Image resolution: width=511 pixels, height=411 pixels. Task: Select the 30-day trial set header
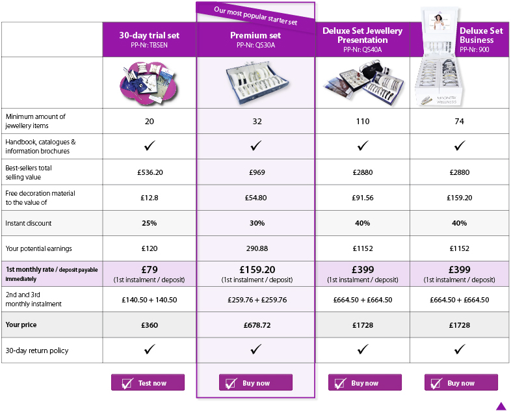150,40
